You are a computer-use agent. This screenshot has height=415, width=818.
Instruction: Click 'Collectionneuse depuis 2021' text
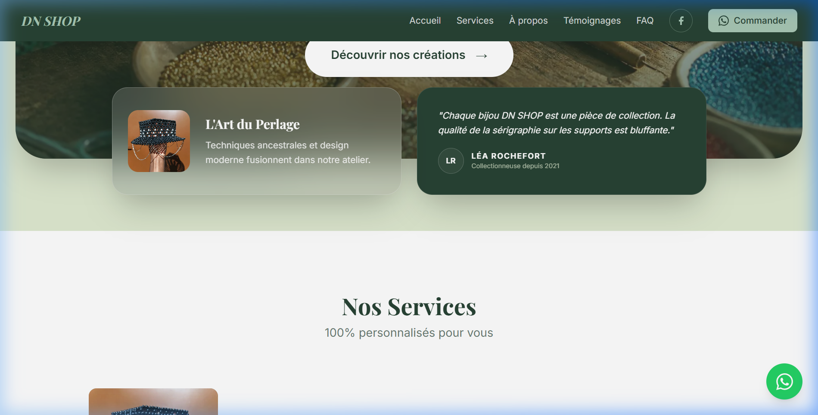click(515, 166)
